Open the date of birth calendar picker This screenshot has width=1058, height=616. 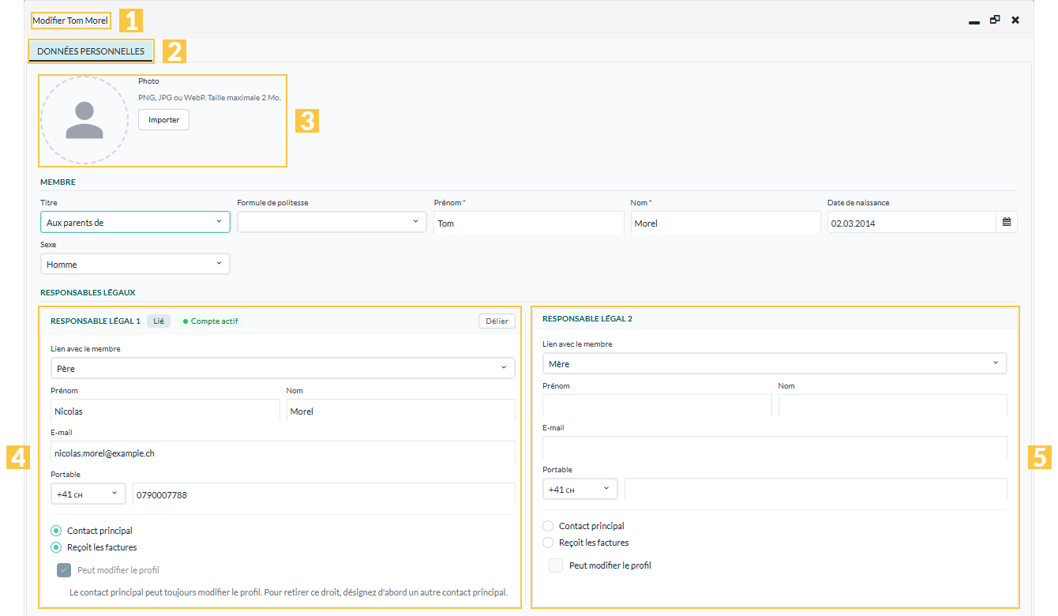click(x=1007, y=223)
